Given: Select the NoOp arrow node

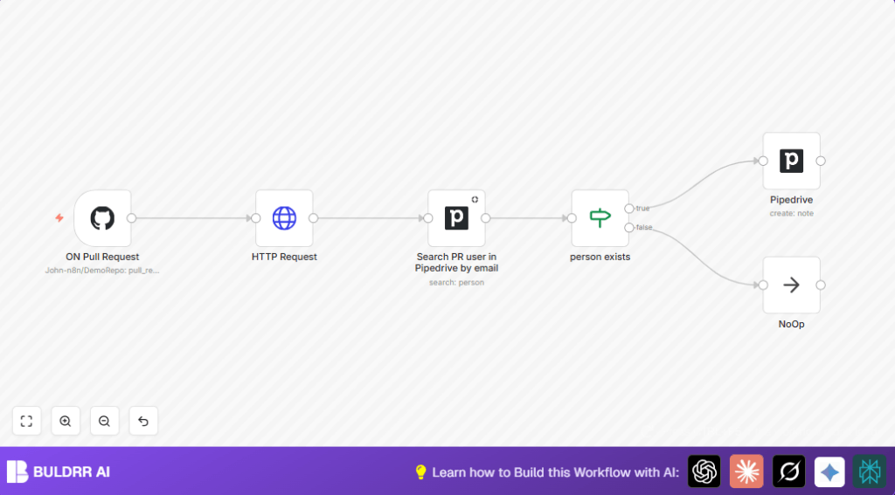Looking at the screenshot, I should tap(792, 285).
